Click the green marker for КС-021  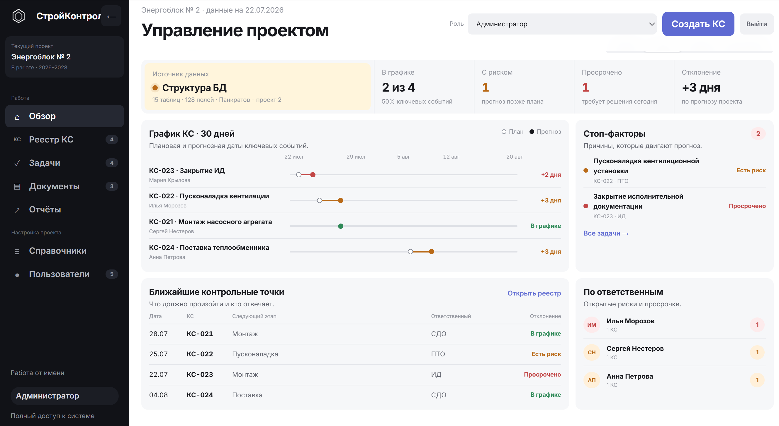[x=340, y=226]
